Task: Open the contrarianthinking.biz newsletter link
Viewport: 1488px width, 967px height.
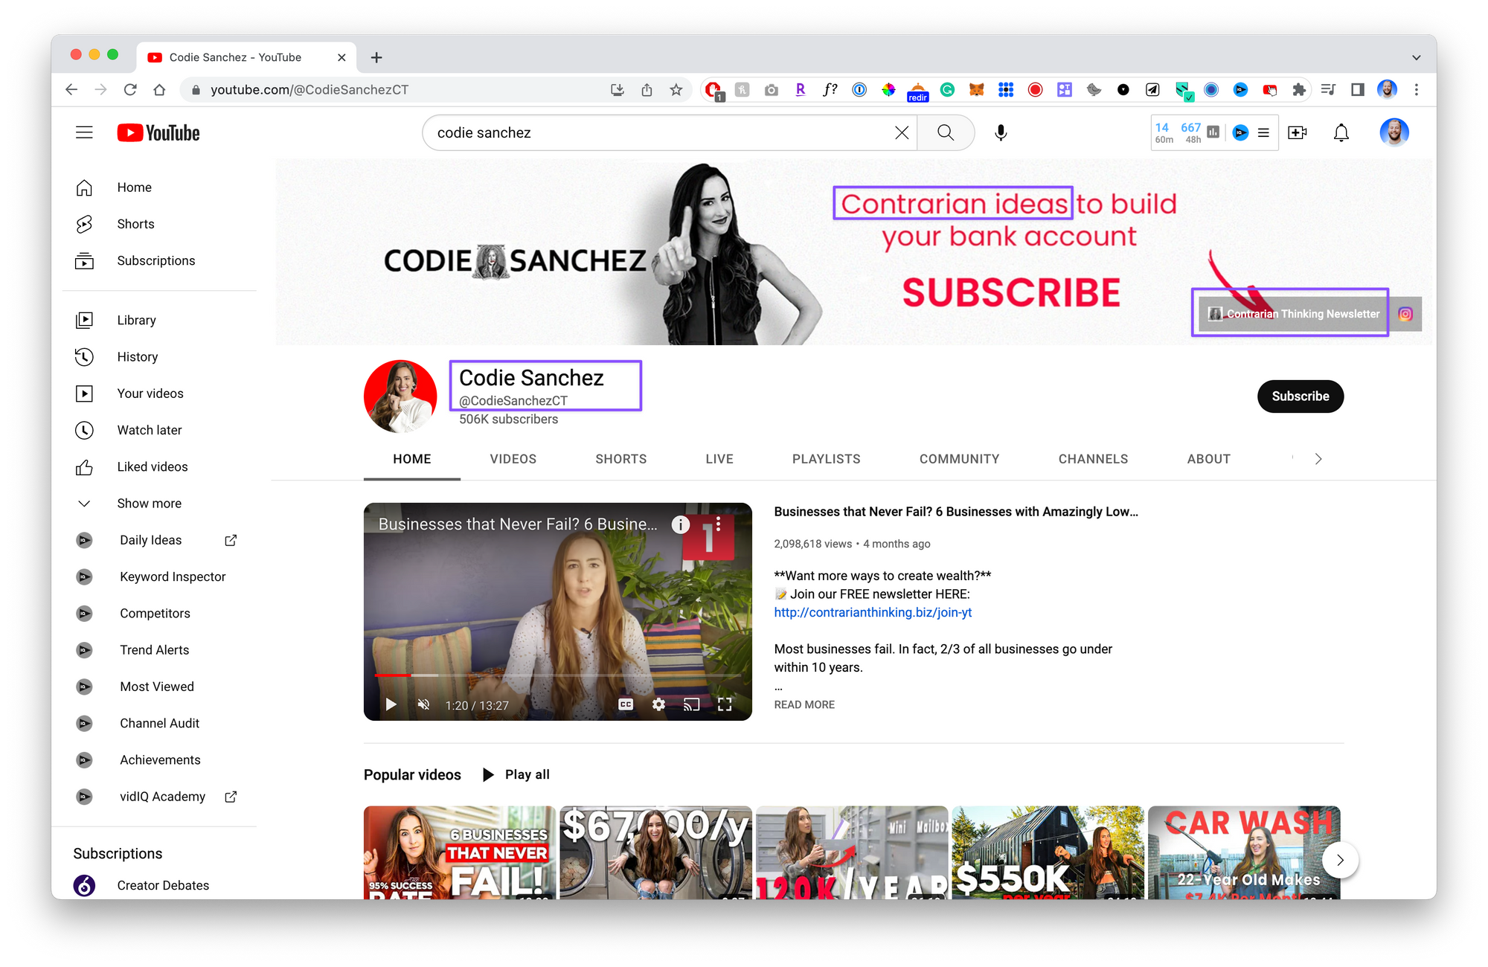Action: tap(873, 612)
